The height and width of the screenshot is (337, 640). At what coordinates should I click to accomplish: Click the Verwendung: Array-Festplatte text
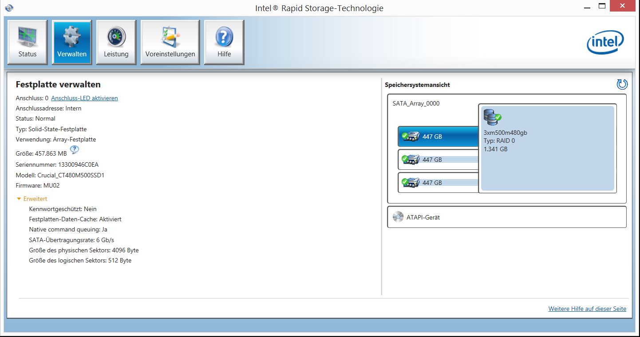coord(56,139)
